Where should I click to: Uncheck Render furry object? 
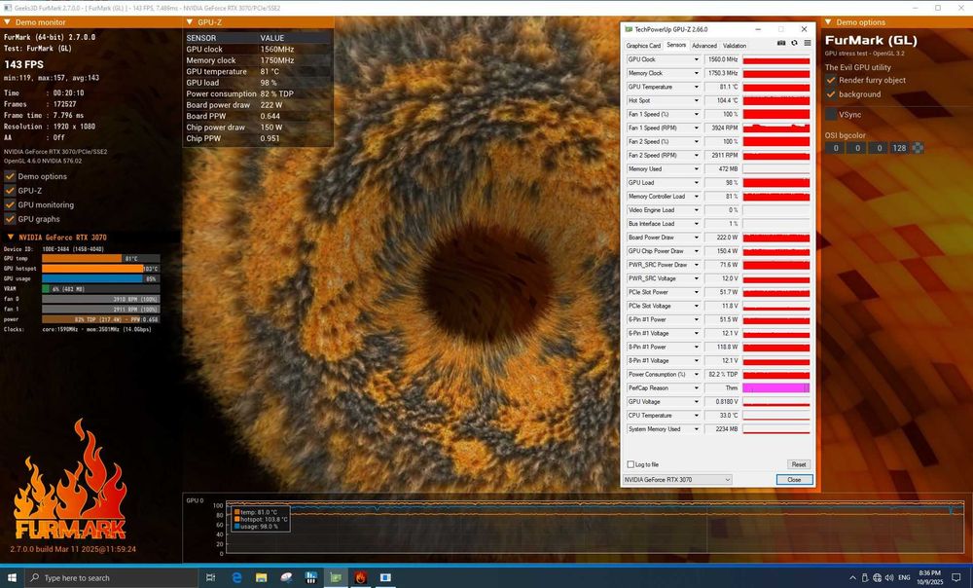click(x=831, y=80)
